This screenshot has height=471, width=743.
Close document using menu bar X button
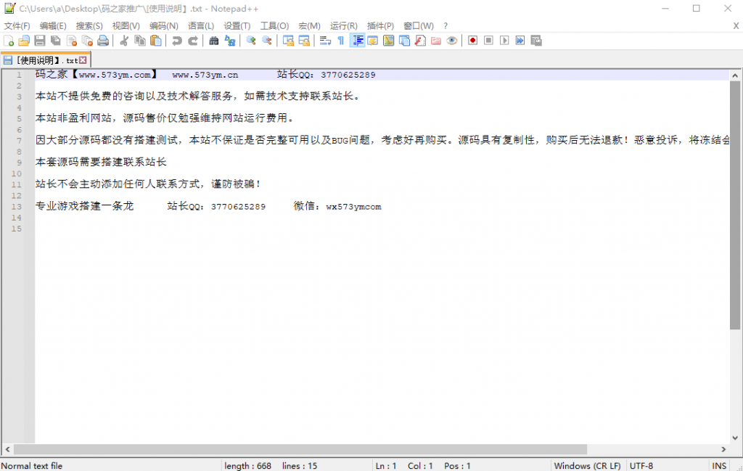pyautogui.click(x=736, y=26)
